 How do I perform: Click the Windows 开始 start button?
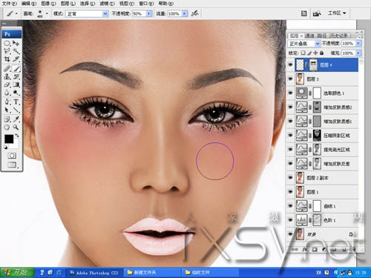point(17,272)
